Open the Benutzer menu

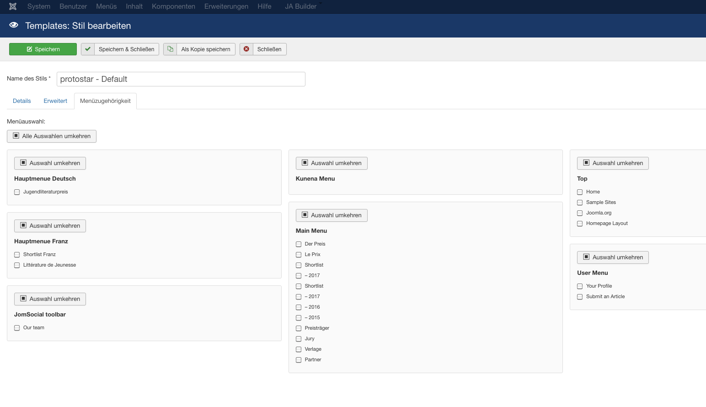pyautogui.click(x=73, y=6)
